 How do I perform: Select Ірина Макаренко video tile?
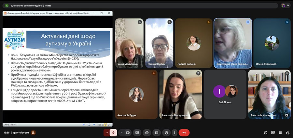pyautogui.click(x=129, y=43)
